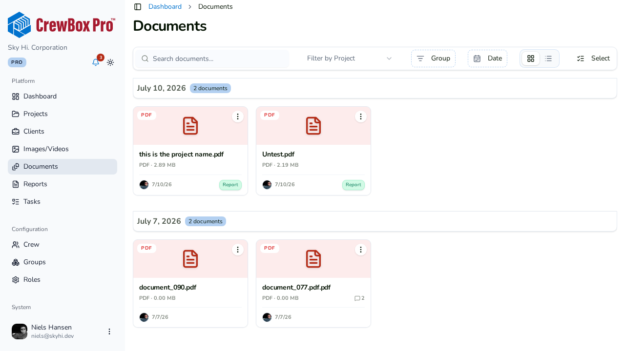Screen dimensions: 625x351
Task: Click the PRO plan badge
Action: [17, 62]
